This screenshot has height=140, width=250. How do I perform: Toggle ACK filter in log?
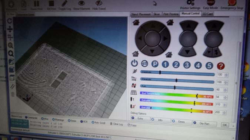pos(84,122)
